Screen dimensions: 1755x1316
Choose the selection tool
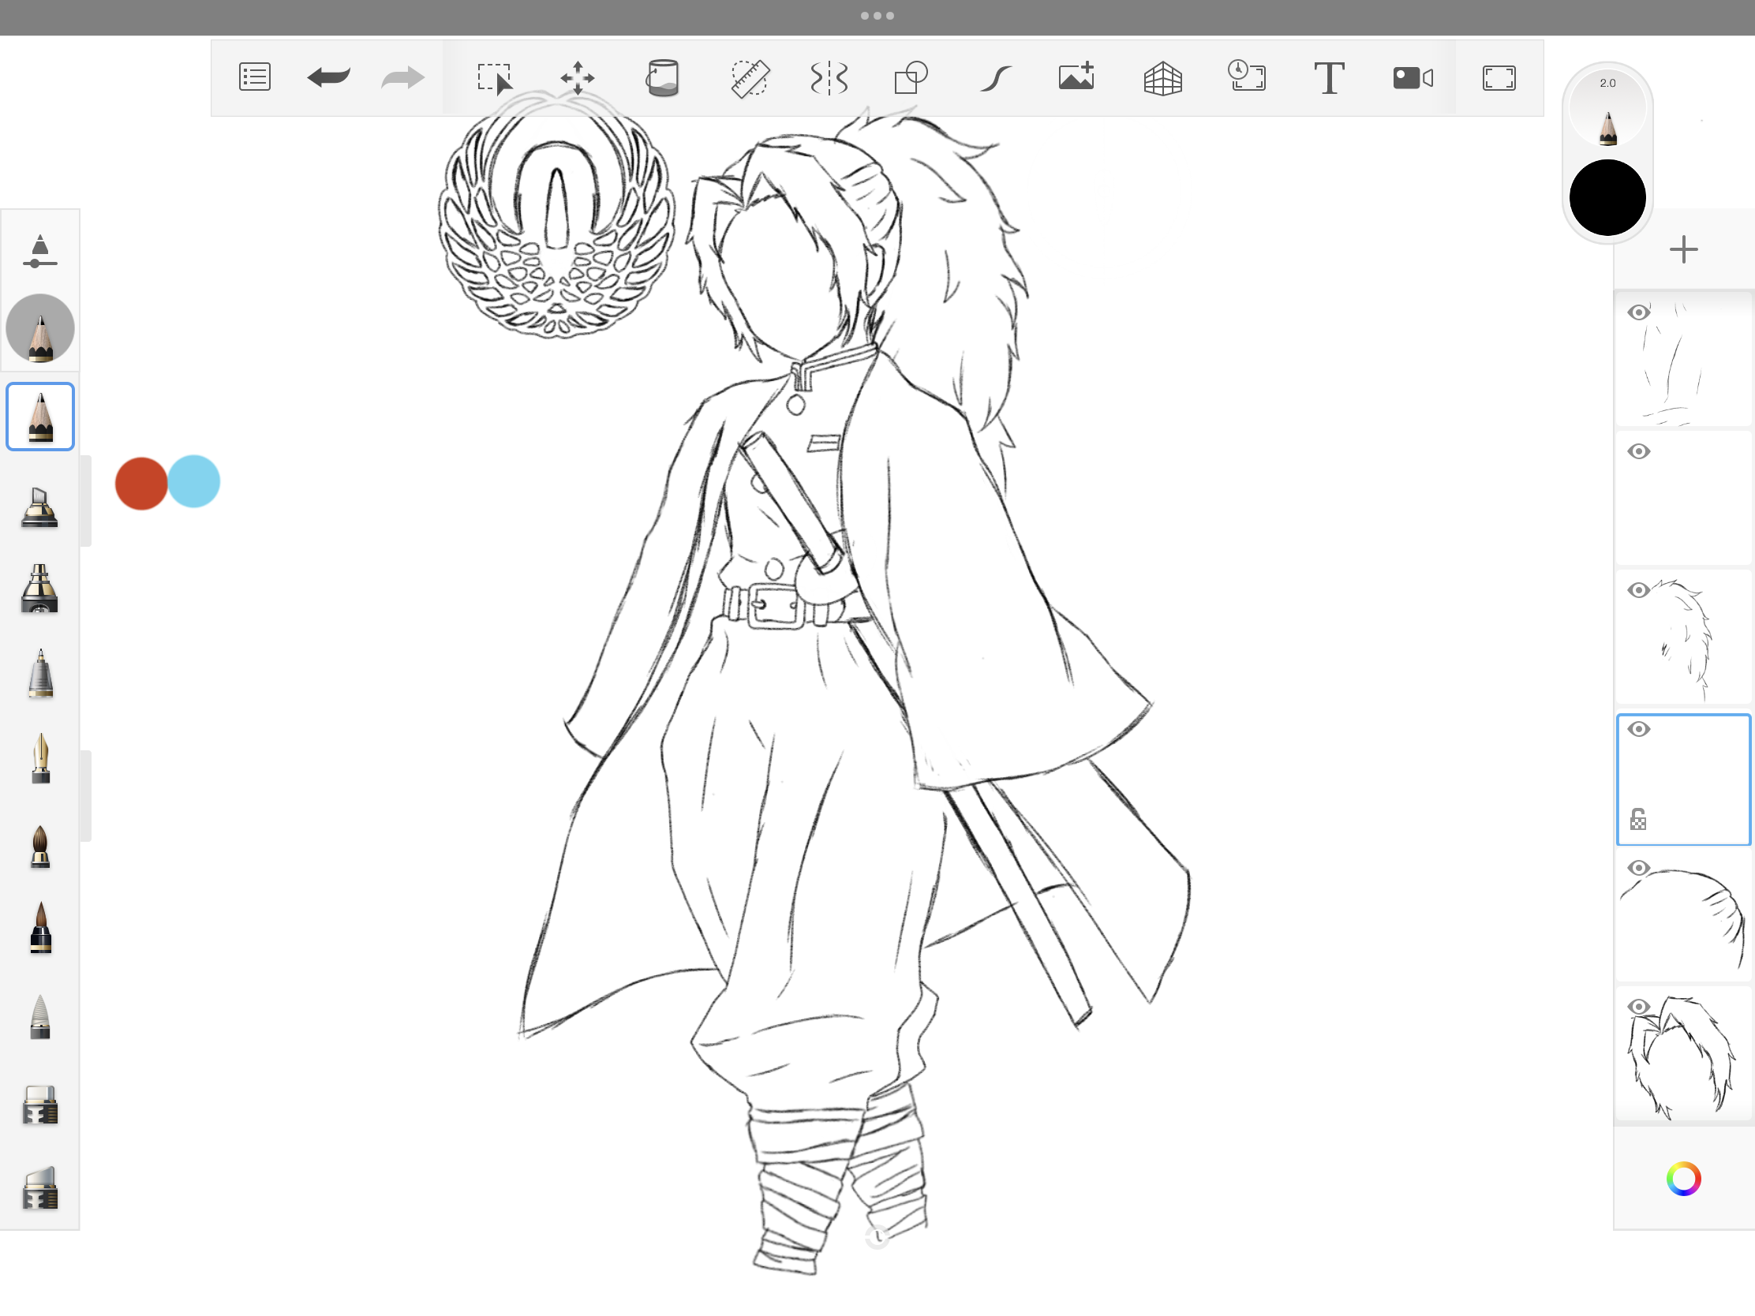click(494, 78)
